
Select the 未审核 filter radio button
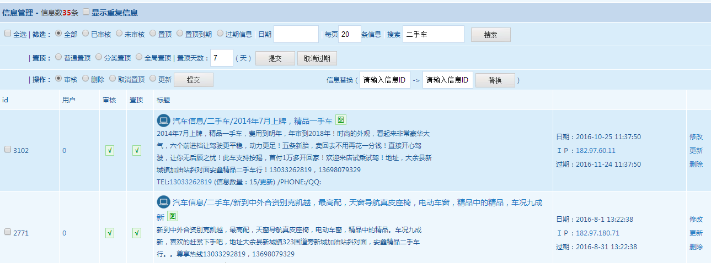pyautogui.click(x=119, y=34)
